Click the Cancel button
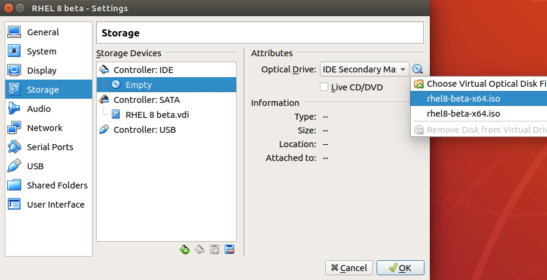Screen dimensions: 547x280 349,268
